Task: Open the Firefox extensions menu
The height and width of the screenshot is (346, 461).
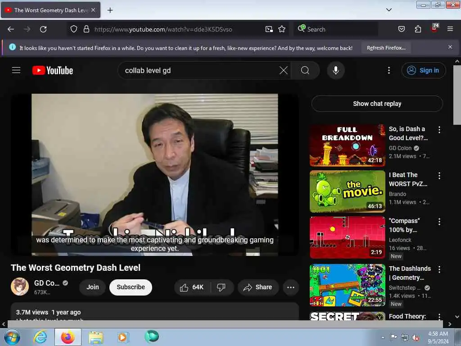Action: point(418,29)
